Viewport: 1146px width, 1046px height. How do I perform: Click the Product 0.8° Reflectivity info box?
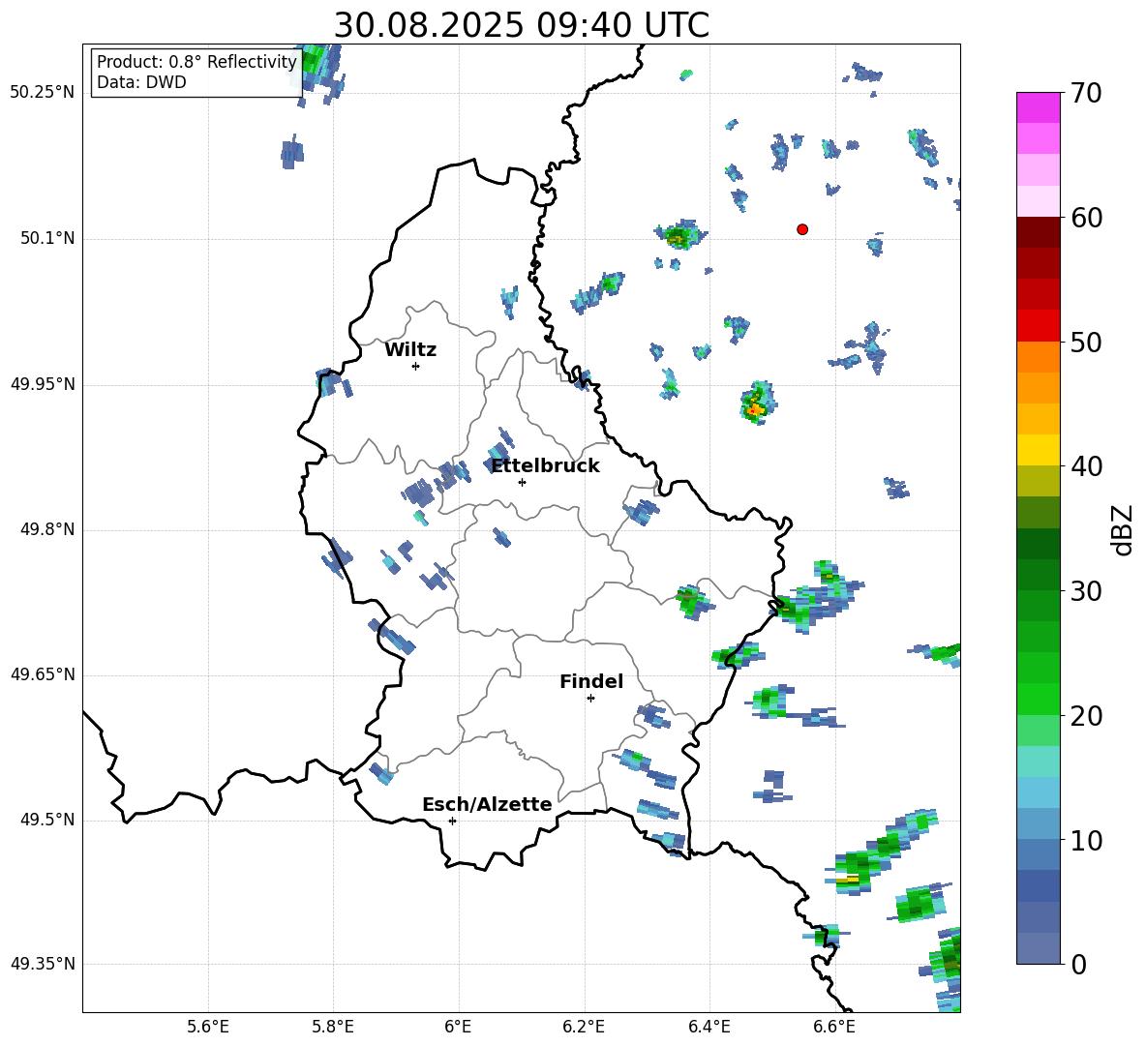pos(196,73)
